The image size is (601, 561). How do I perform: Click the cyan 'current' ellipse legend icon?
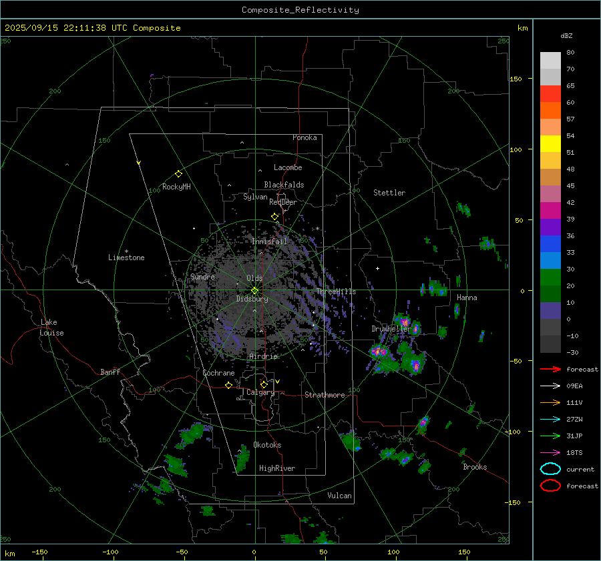coord(550,469)
